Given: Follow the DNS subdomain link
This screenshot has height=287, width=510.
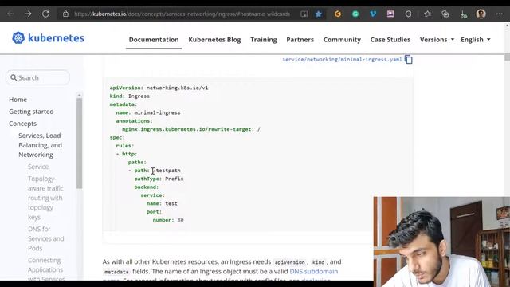Looking at the screenshot, I should [x=313, y=271].
